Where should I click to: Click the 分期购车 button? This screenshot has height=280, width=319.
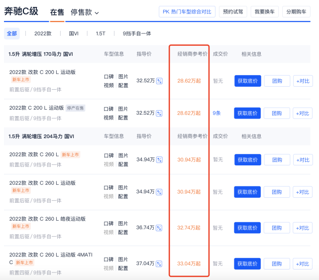tap(296, 11)
